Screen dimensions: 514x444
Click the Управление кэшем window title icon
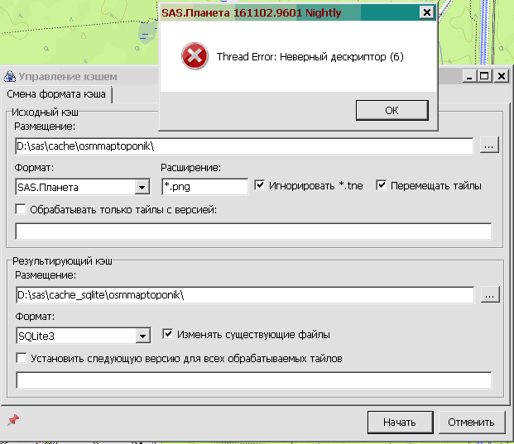(10, 77)
